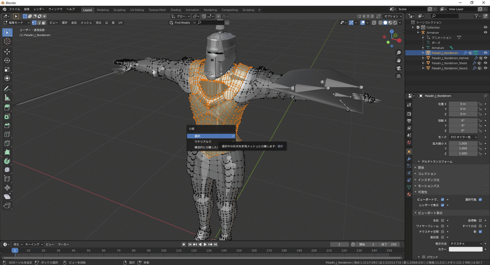Viewport: 490px width, 265px height.
Task: Select the Edge Slide tool
Action: [7, 179]
